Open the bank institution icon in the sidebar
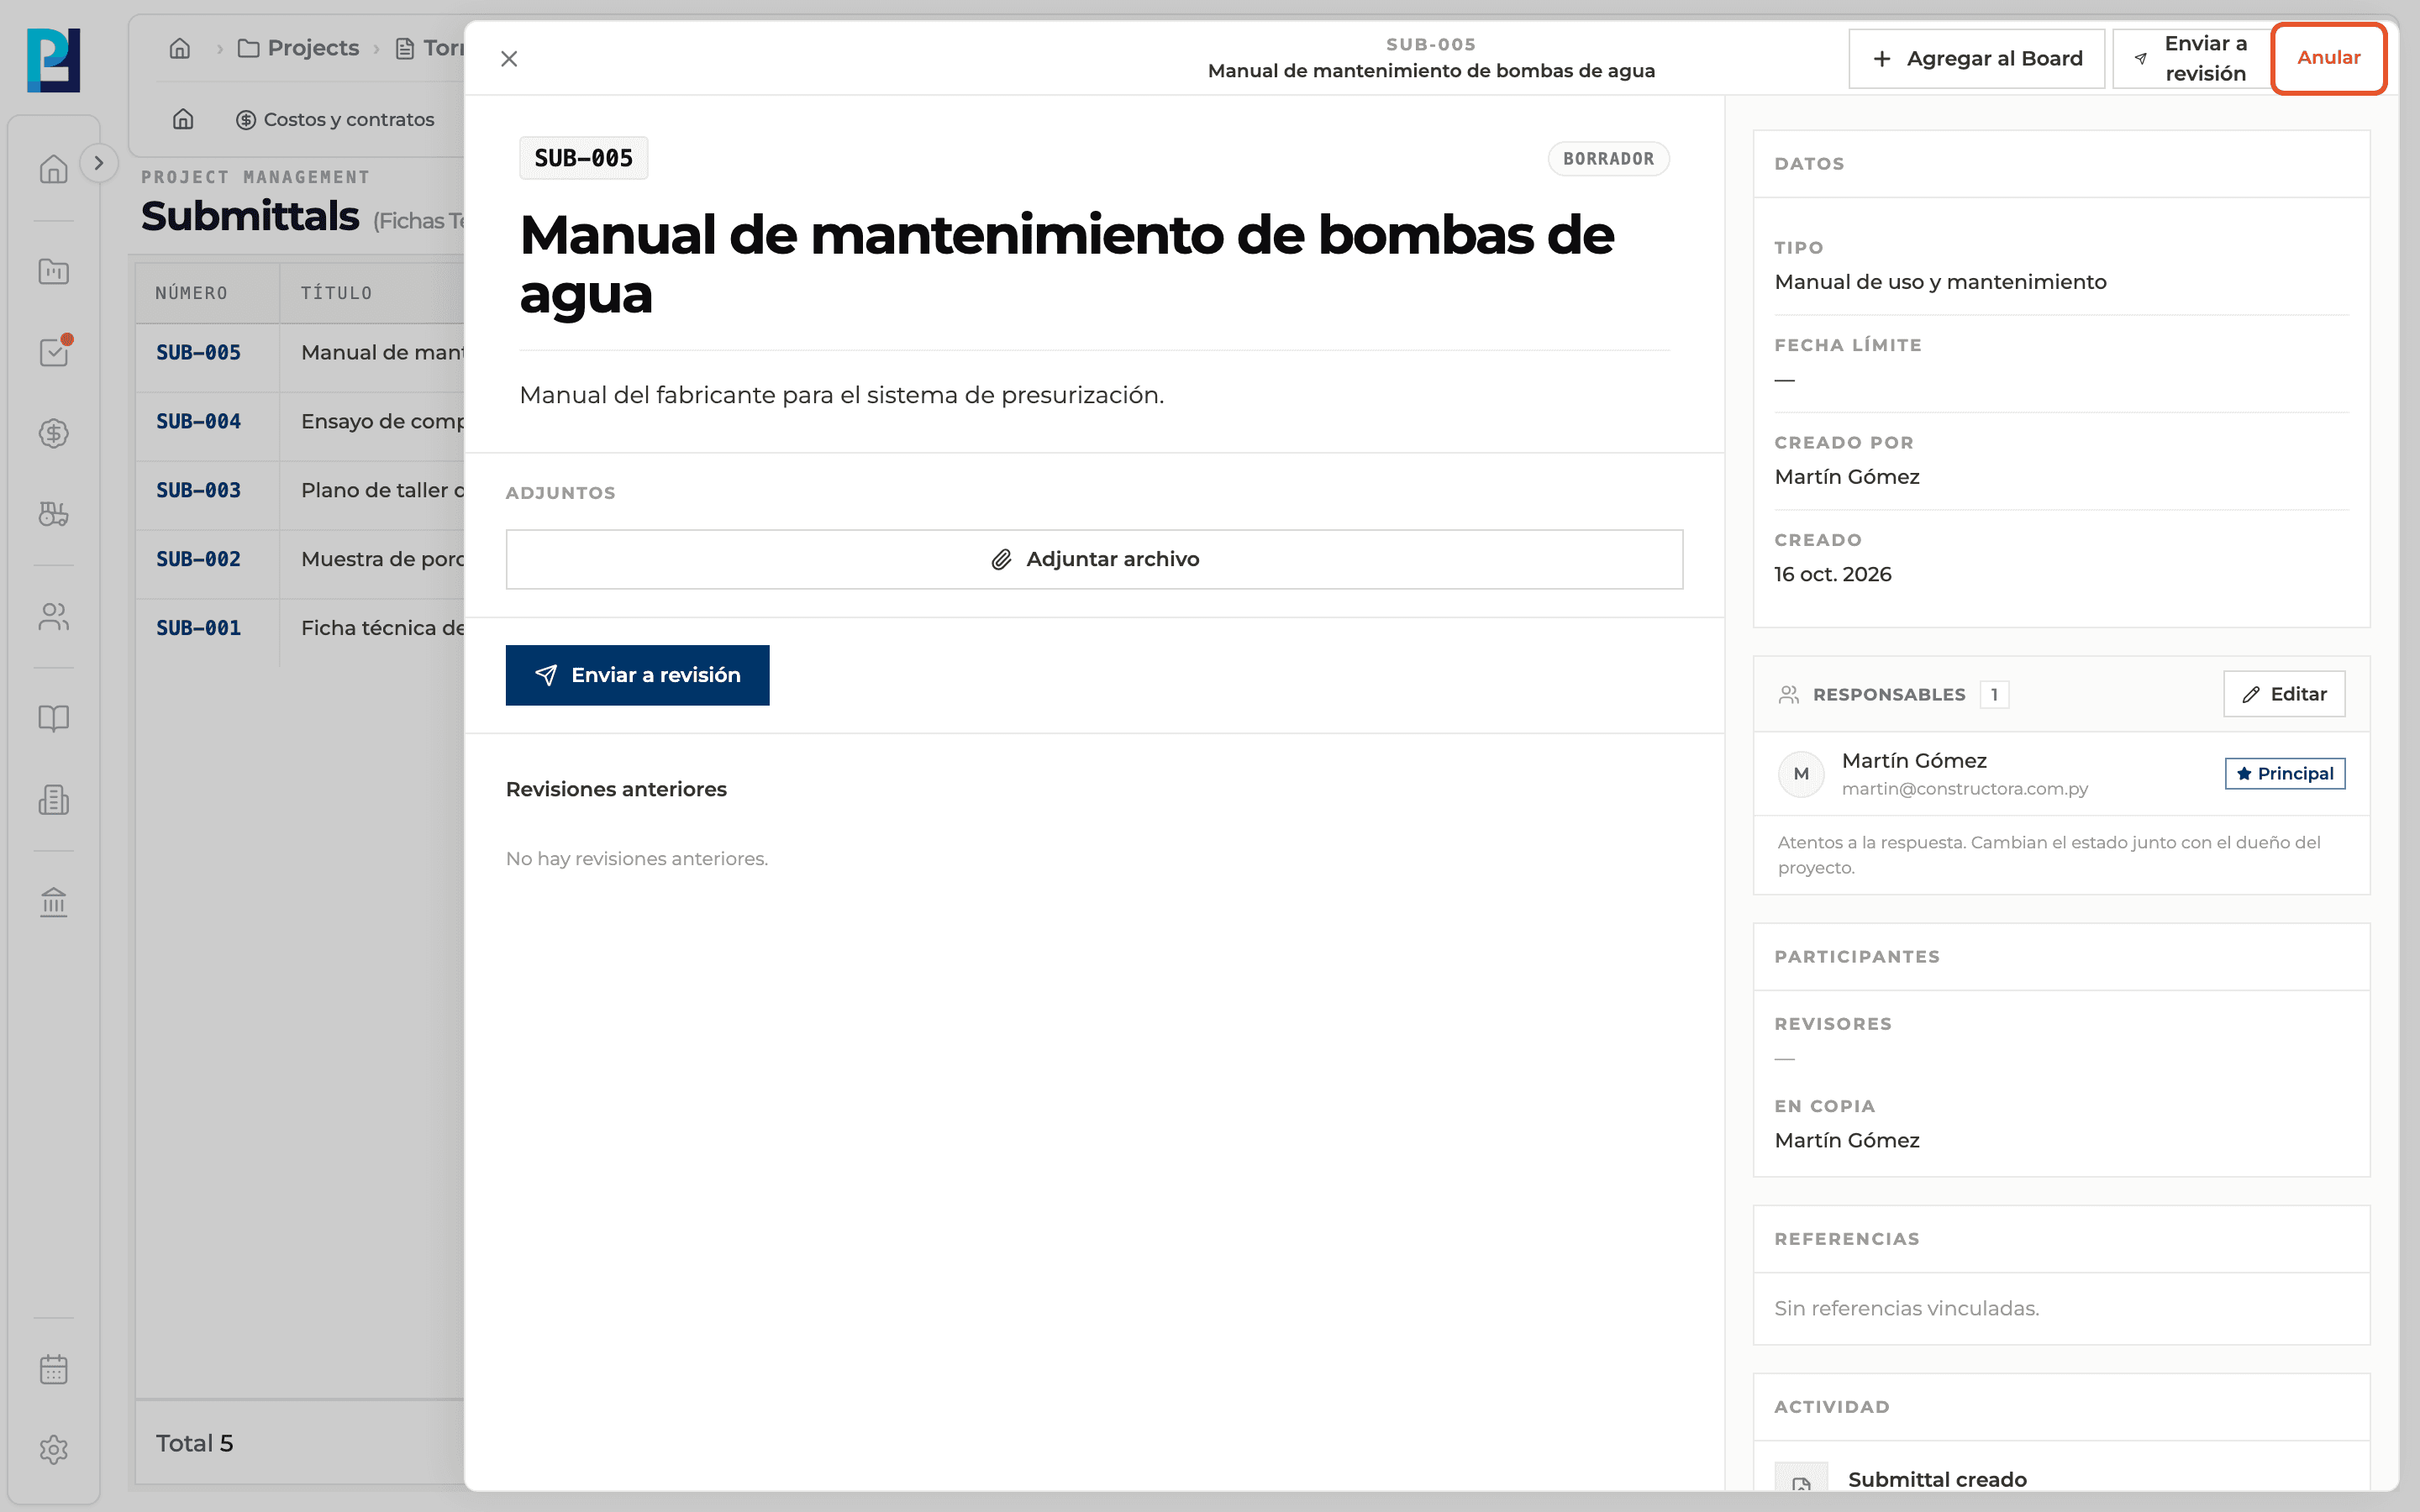2420x1512 pixels. (x=54, y=902)
